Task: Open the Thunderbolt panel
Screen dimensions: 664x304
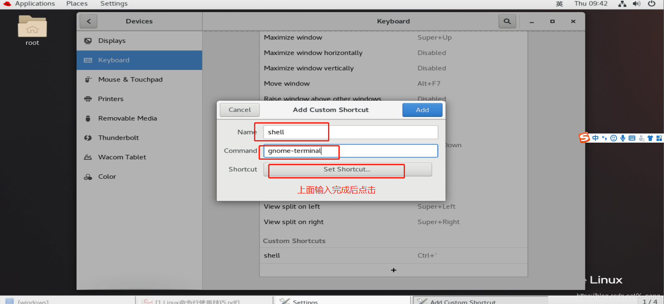Action: [139, 138]
